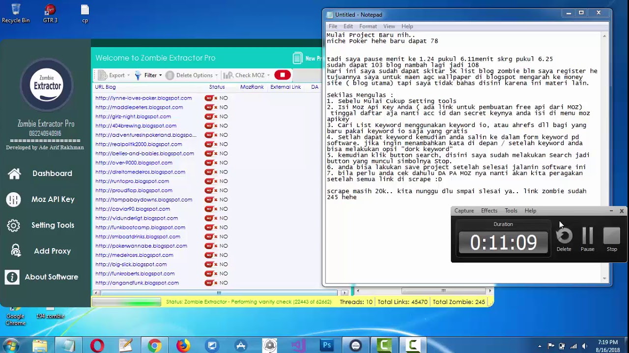
Task: Select the funkroberts.blogspot.com URL row
Action: 135,274
